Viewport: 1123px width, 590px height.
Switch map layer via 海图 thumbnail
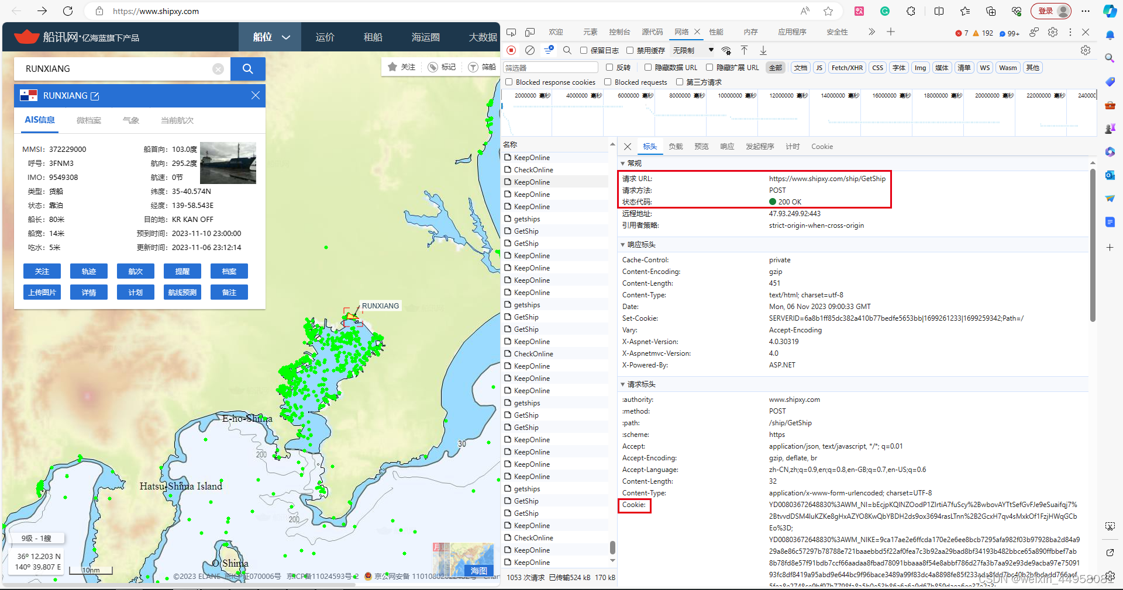point(472,560)
